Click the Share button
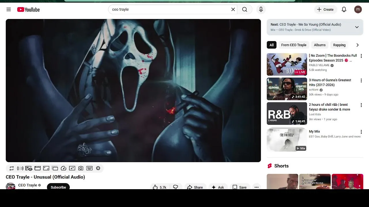The image size is (369, 207). (x=195, y=187)
